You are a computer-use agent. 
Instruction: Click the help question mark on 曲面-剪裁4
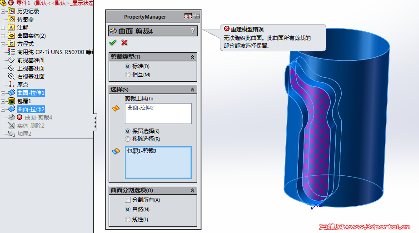tap(192, 31)
